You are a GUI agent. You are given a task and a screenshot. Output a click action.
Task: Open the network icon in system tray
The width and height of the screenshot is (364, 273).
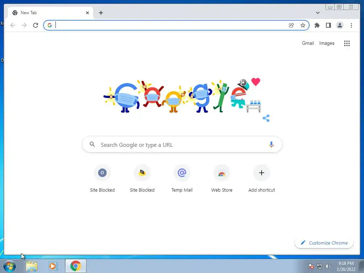pyautogui.click(x=320, y=266)
